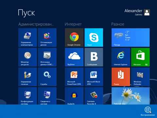Open the Desktop tile with daisies
The image size is (157, 118).
tap(131, 96)
